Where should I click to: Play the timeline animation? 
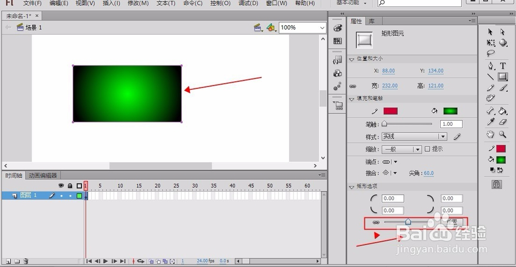coord(106,261)
